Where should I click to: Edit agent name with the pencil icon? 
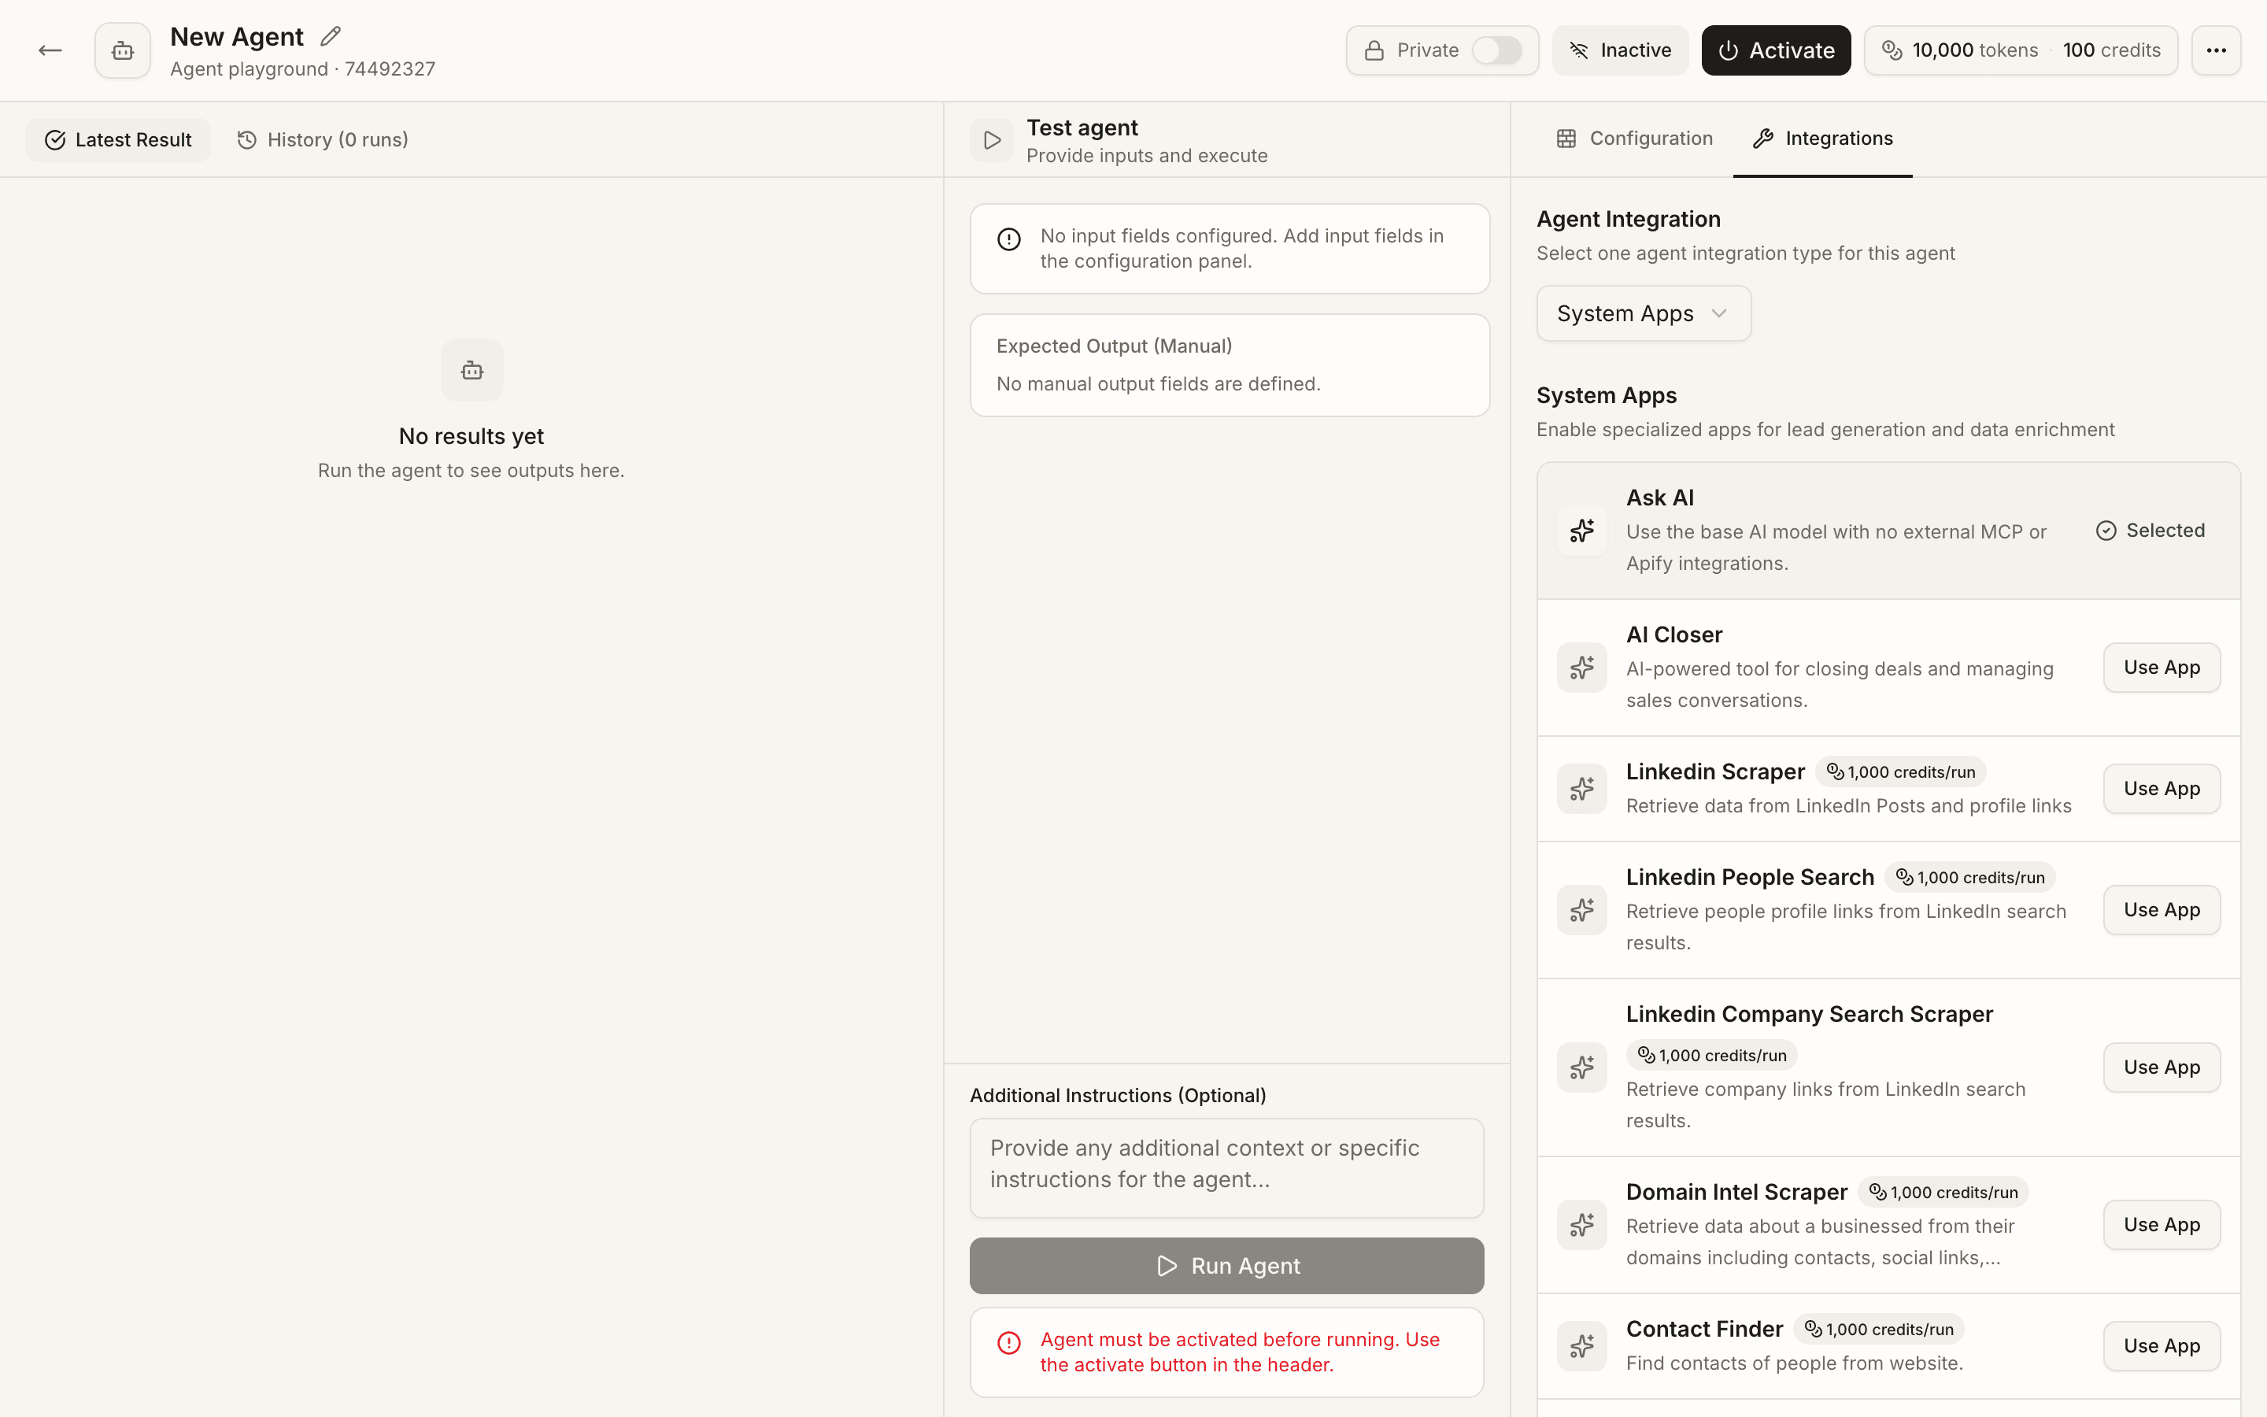click(x=330, y=36)
